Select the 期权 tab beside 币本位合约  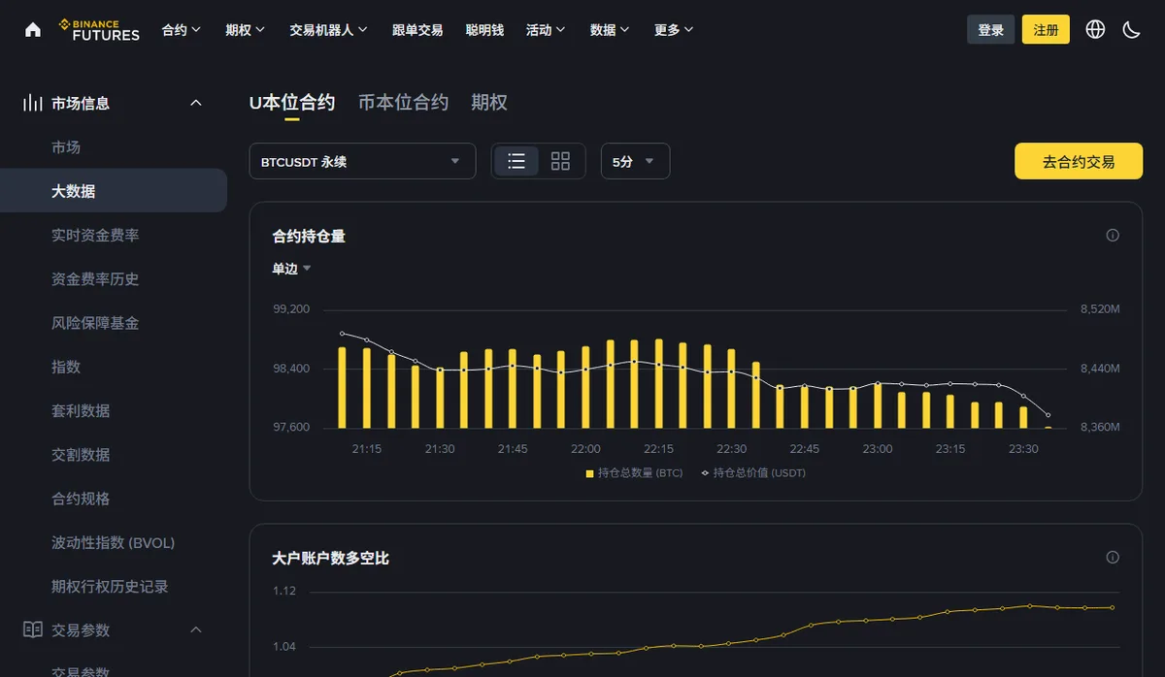click(489, 103)
